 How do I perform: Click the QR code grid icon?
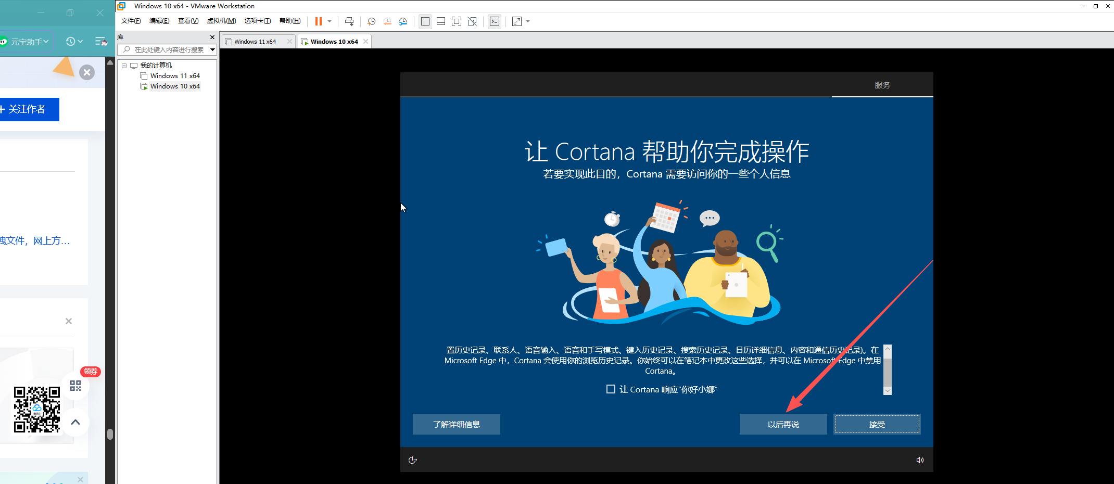pyautogui.click(x=75, y=386)
